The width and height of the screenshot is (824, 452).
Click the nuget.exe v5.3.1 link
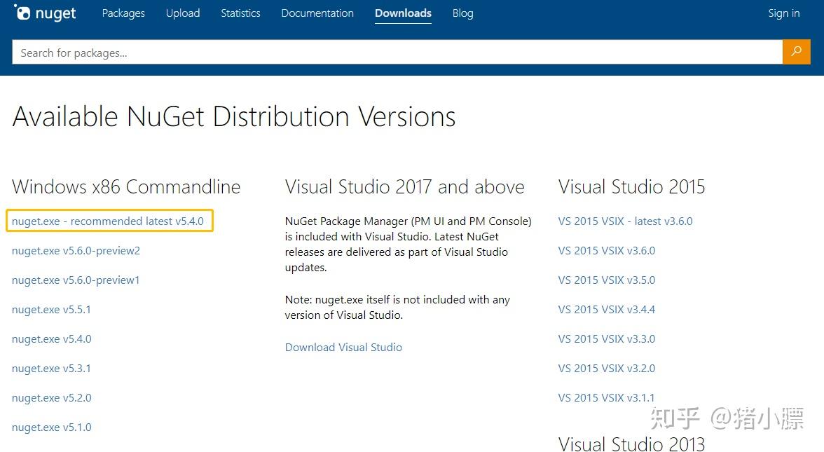click(51, 369)
